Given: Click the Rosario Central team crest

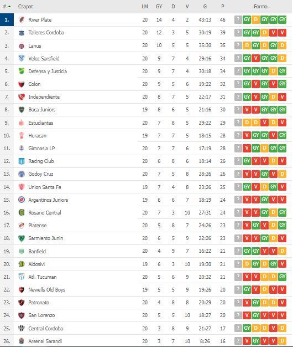Looking at the screenshot, I should pyautogui.click(x=22, y=212).
